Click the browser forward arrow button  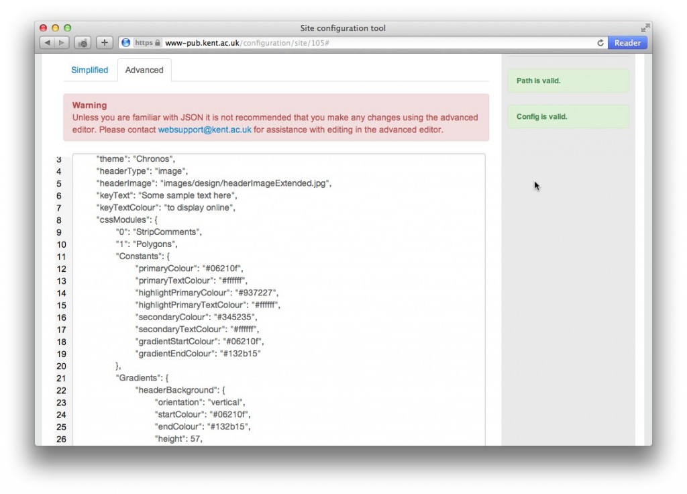(x=62, y=43)
